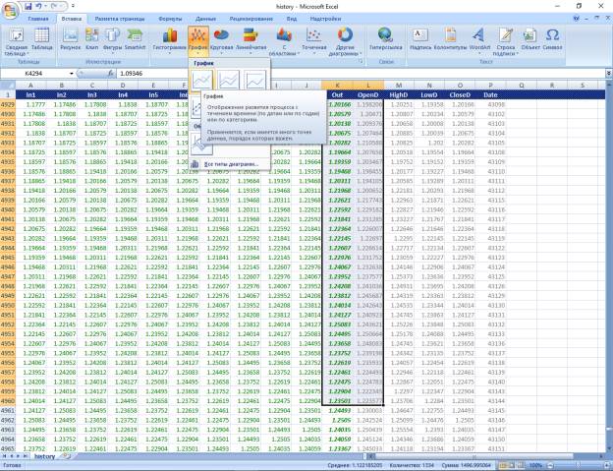
Task: Click the Office button logo
Action: (10, 10)
